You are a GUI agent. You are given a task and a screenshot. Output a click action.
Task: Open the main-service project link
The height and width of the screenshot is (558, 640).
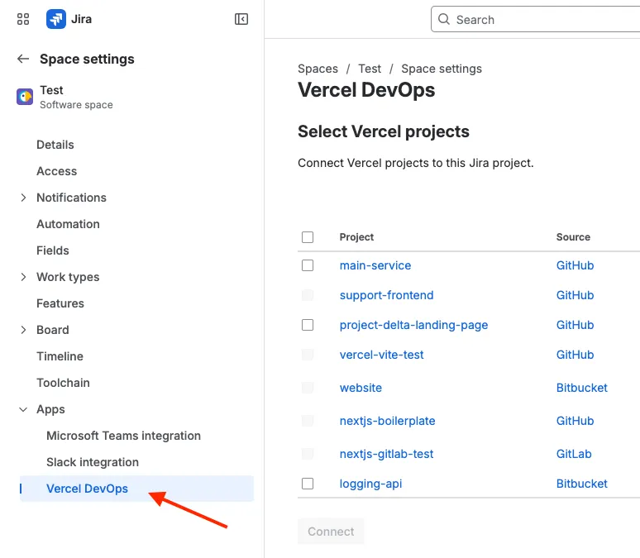click(375, 265)
